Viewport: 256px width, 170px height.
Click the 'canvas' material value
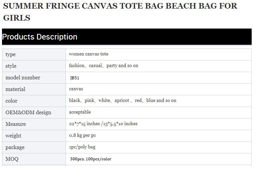pyautogui.click(x=76, y=89)
